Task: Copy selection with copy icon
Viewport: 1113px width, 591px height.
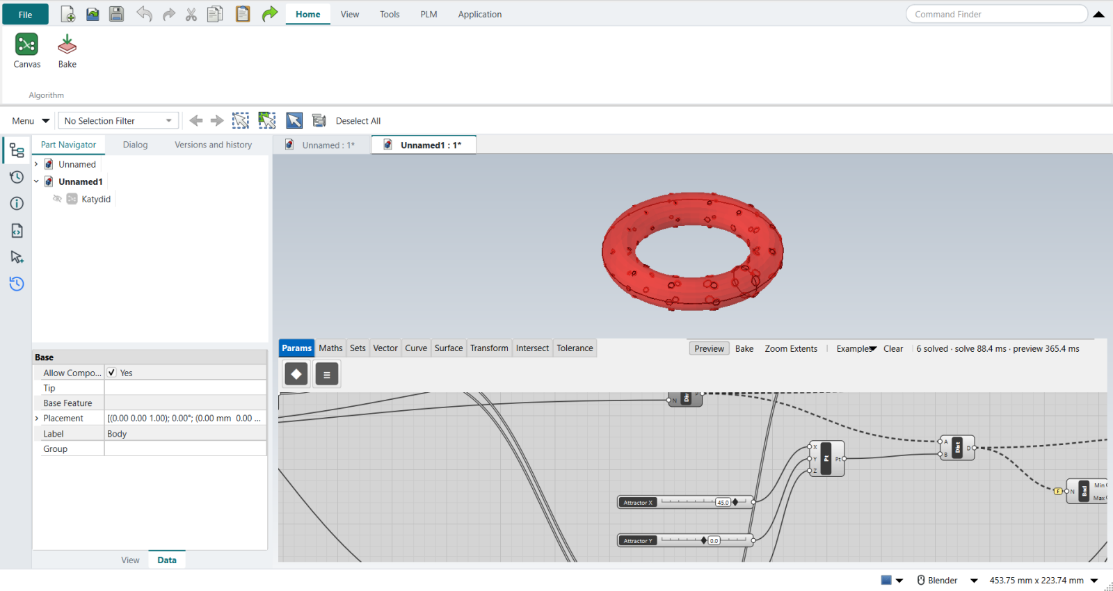Action: 215,14
